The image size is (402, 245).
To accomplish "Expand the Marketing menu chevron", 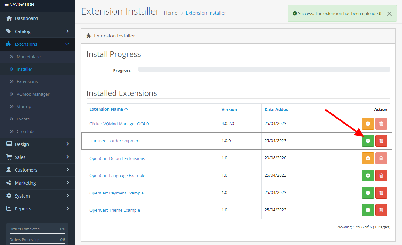I will coord(67,183).
